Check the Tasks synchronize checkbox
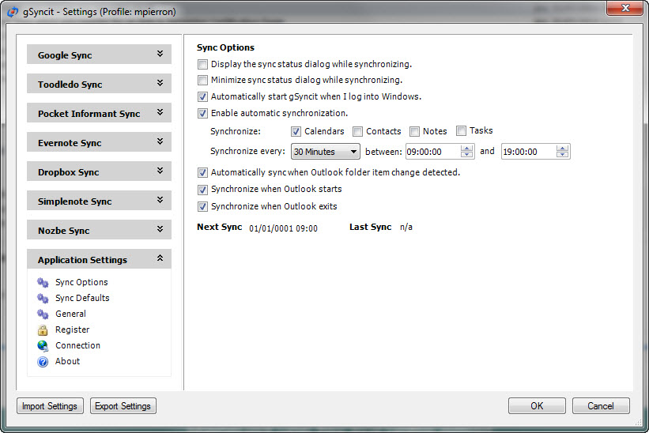 tap(461, 130)
